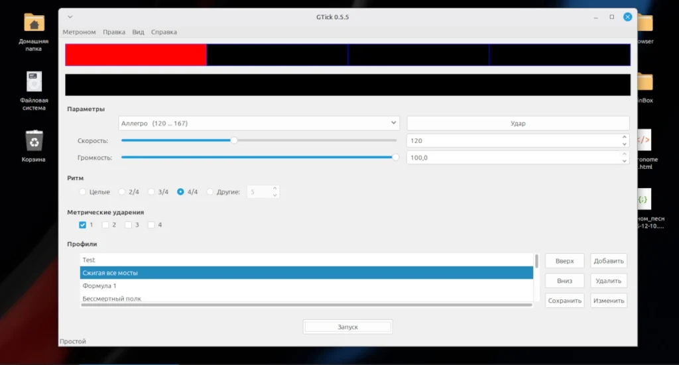Select the Бессмертный полк profile
The image size is (679, 365).
[x=306, y=298]
